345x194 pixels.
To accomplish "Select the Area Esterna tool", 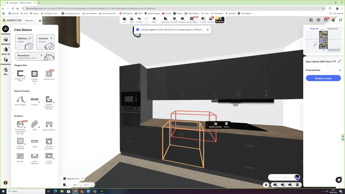I will pyautogui.click(x=49, y=75).
